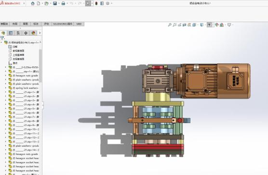Open the SOLIDWORKS 插件 ribbon tab

coord(63,24)
